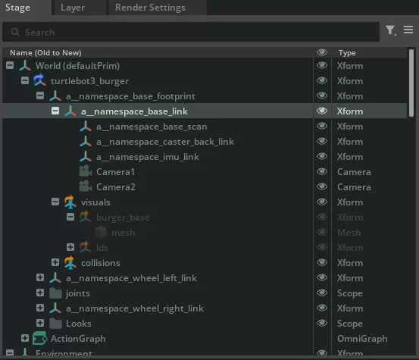Open the Render Settings tab
This screenshot has height=360, width=419.
tap(150, 8)
